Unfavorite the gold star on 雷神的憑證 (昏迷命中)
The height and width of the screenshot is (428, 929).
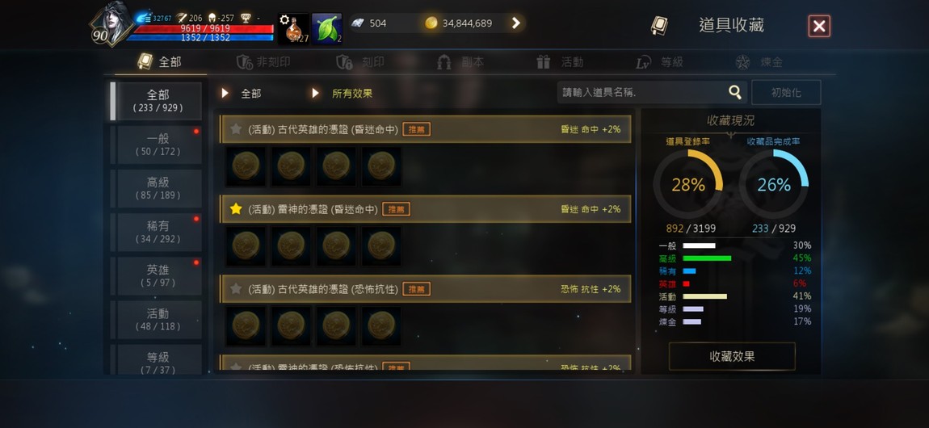[x=236, y=208]
